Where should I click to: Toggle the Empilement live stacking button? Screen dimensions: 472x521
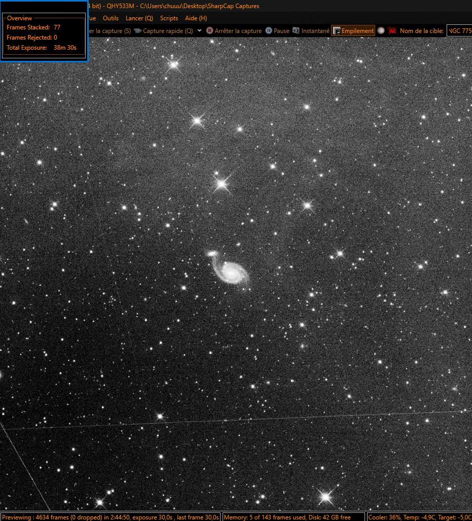pos(353,30)
